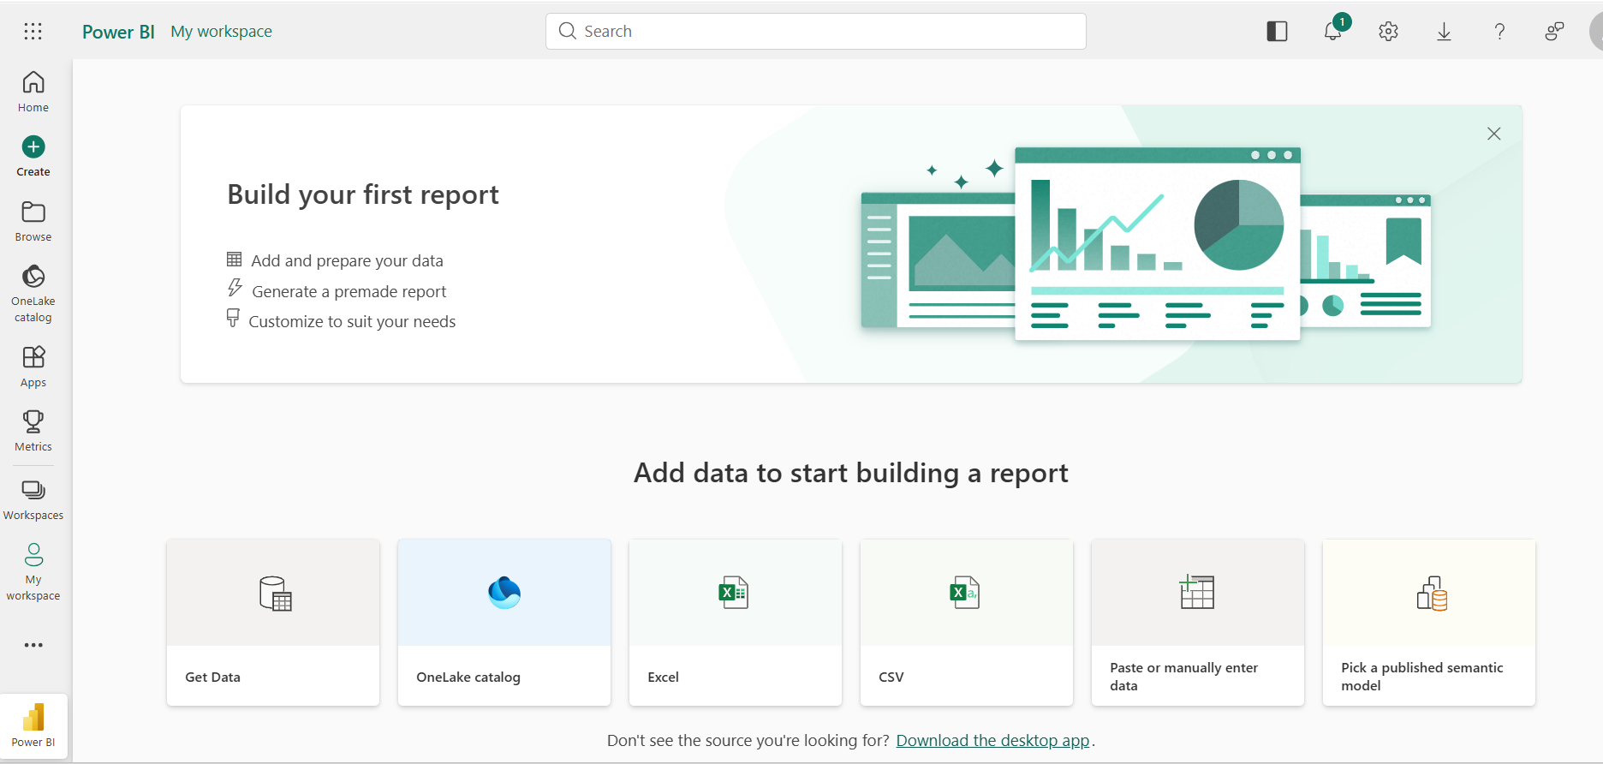
Task: Select the Excel data source card
Action: tap(736, 623)
